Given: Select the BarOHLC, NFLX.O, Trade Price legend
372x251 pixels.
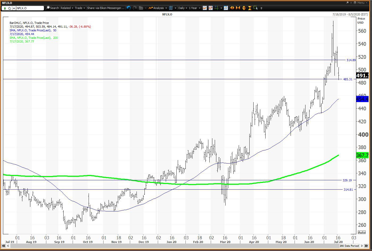Looking at the screenshot, I should coord(29,23).
